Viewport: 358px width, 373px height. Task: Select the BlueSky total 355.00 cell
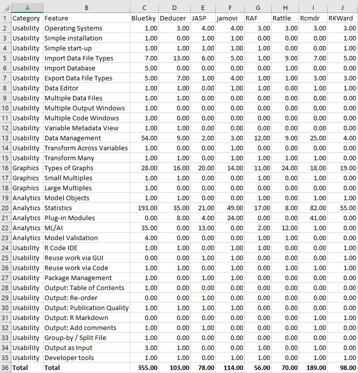pyautogui.click(x=145, y=368)
